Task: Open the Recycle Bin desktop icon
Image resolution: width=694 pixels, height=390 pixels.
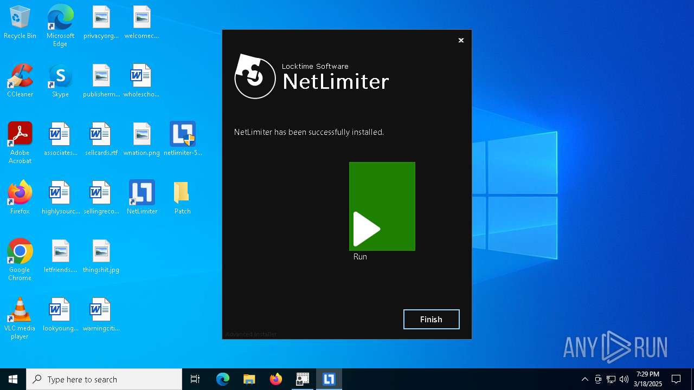Action: pyautogui.click(x=20, y=23)
